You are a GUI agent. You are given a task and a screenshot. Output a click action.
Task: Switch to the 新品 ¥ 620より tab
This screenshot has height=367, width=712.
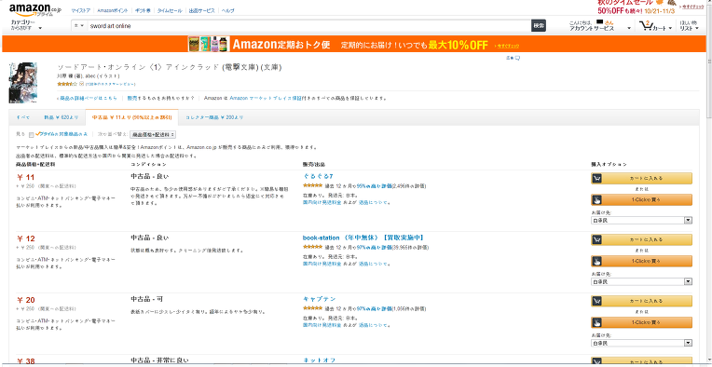click(61, 117)
